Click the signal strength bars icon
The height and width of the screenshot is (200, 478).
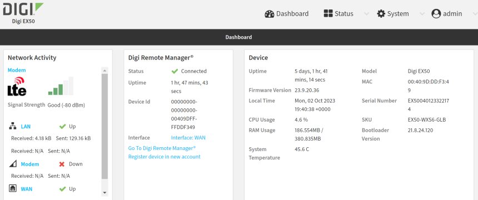point(61,86)
